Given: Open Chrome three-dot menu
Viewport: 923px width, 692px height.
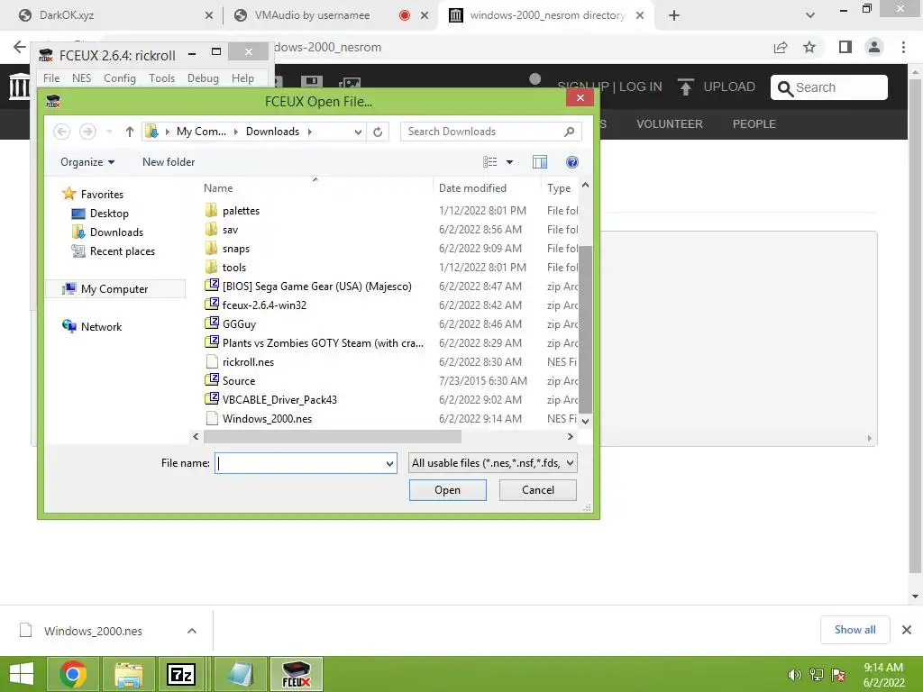Looking at the screenshot, I should click(903, 47).
